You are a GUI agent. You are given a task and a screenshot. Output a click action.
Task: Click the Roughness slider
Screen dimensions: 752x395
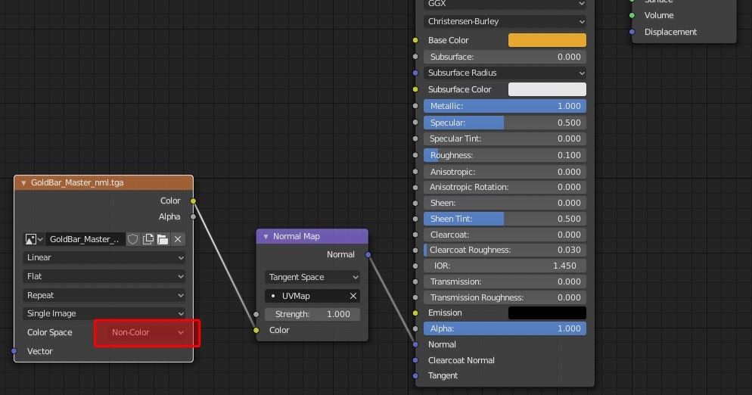(505, 155)
